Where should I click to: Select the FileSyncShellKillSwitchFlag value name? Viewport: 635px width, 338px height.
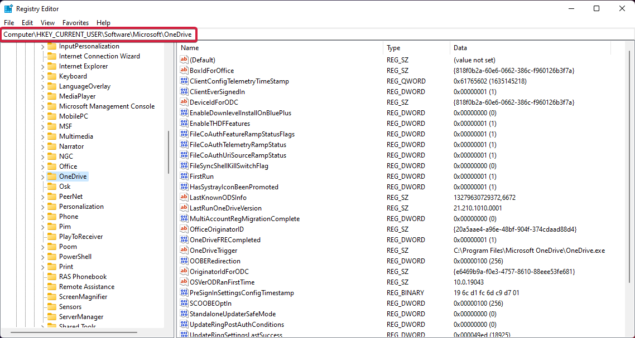click(229, 166)
